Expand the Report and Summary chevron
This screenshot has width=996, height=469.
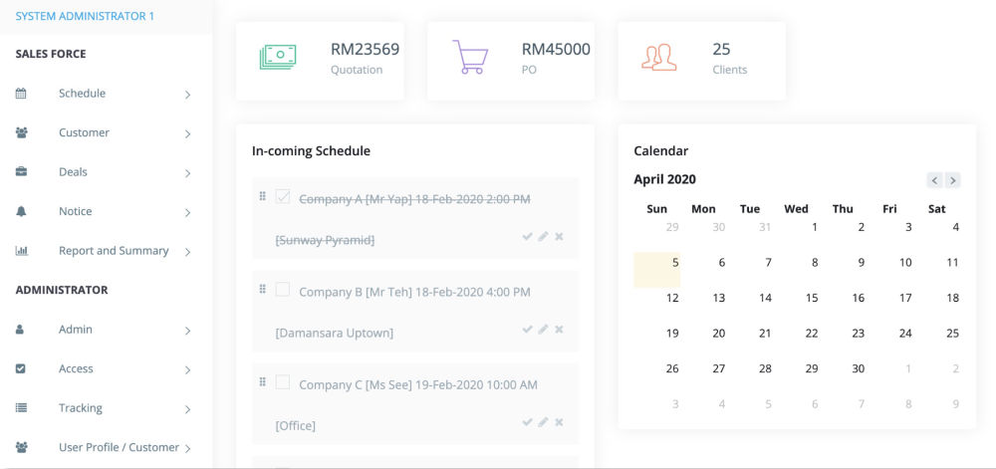click(187, 252)
